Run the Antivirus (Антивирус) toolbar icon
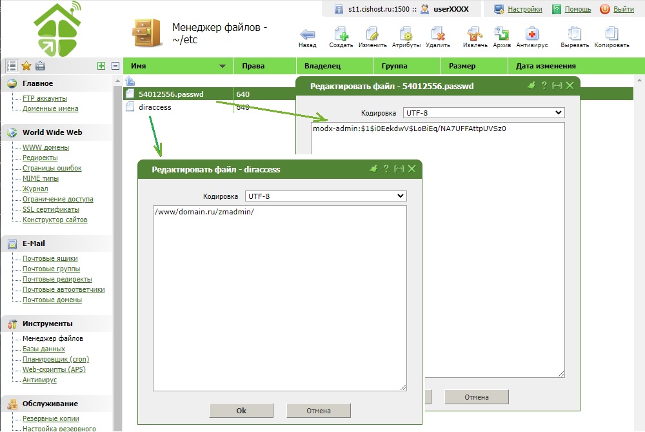 [x=531, y=34]
